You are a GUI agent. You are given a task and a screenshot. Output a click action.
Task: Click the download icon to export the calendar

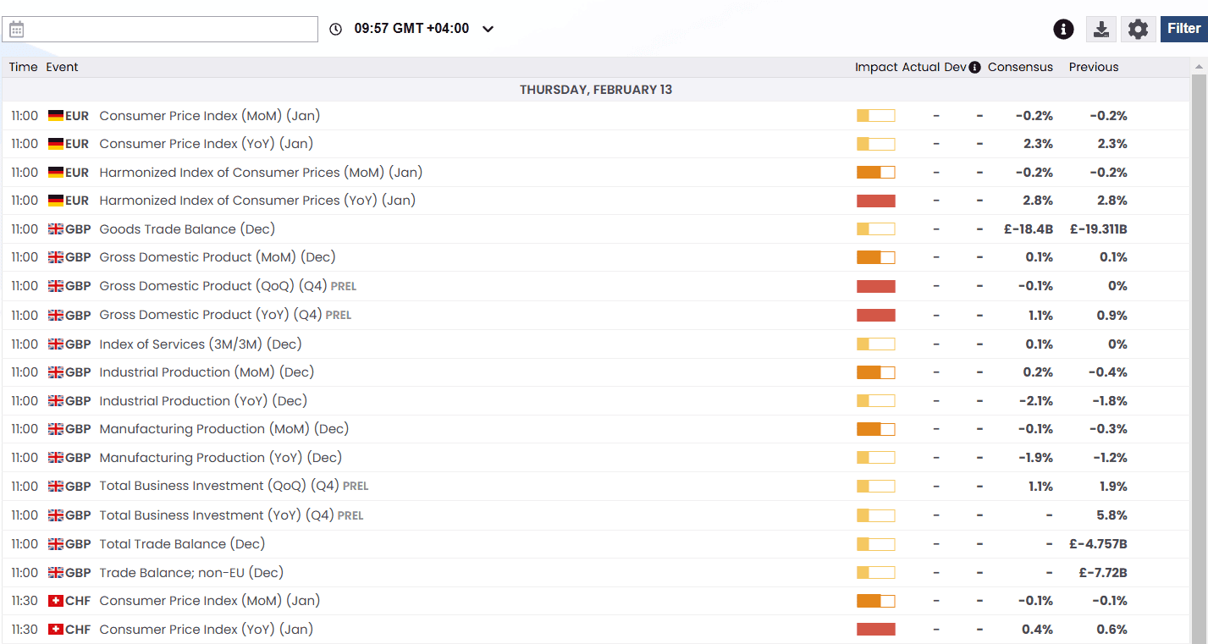1101,28
